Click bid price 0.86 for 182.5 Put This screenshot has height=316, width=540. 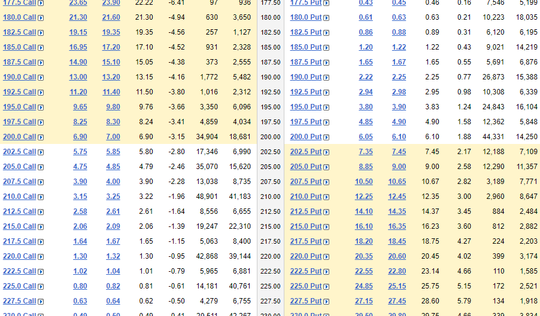pyautogui.click(x=366, y=32)
